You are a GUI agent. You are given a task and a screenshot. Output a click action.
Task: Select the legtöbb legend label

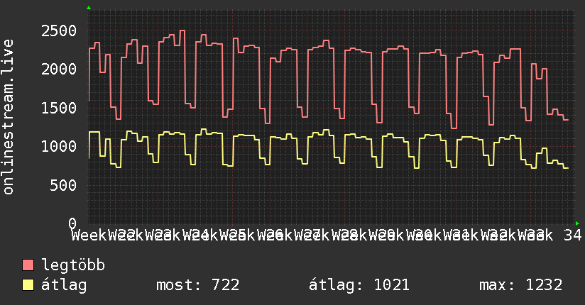point(73,265)
